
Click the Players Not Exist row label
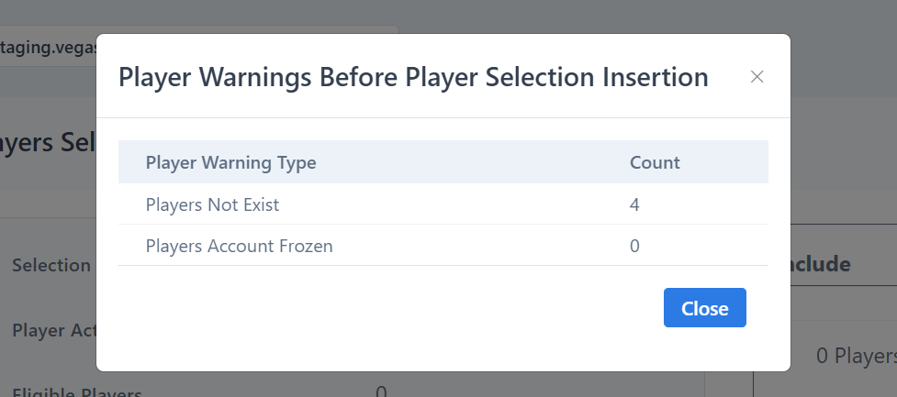pyautogui.click(x=212, y=204)
